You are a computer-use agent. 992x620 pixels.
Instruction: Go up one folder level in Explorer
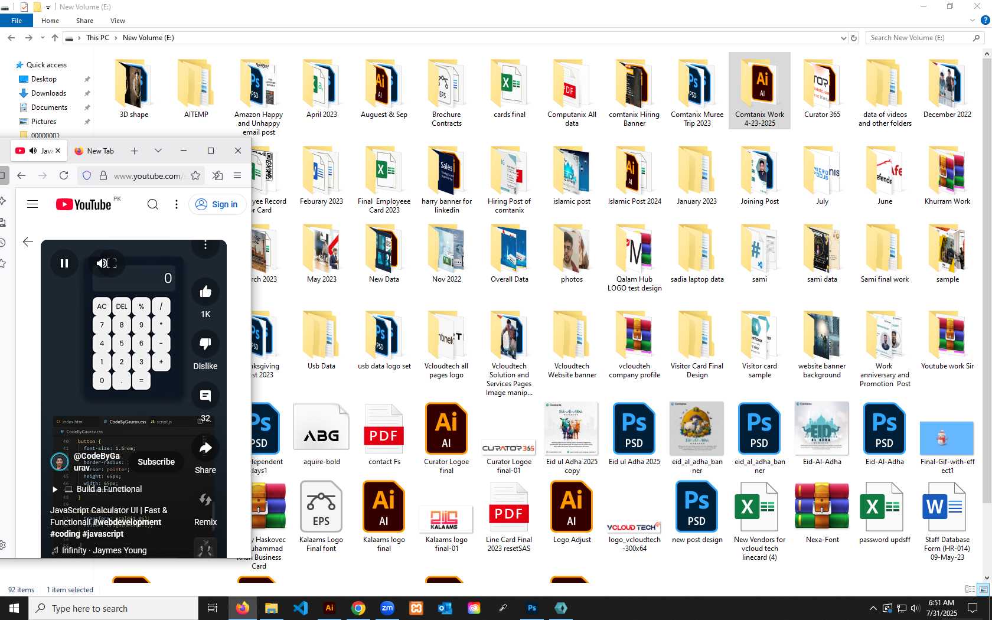click(x=55, y=38)
